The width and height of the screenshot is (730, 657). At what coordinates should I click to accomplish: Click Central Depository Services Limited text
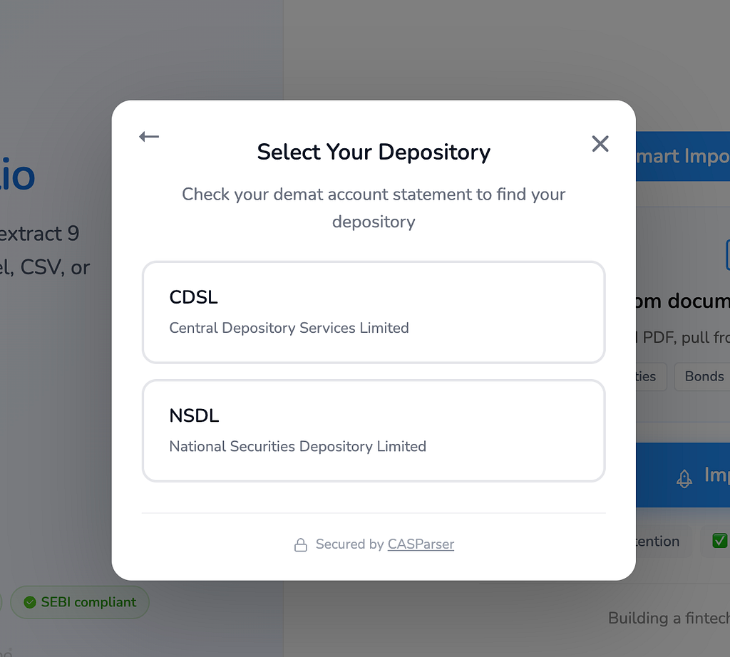(x=289, y=328)
